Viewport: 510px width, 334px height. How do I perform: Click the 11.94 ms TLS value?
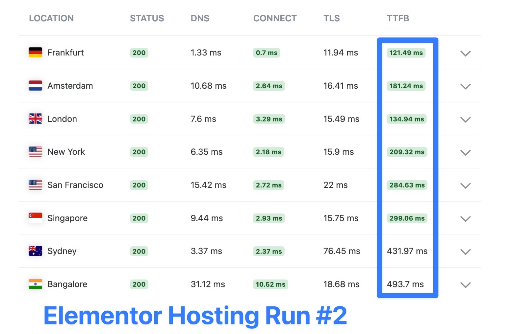(341, 53)
